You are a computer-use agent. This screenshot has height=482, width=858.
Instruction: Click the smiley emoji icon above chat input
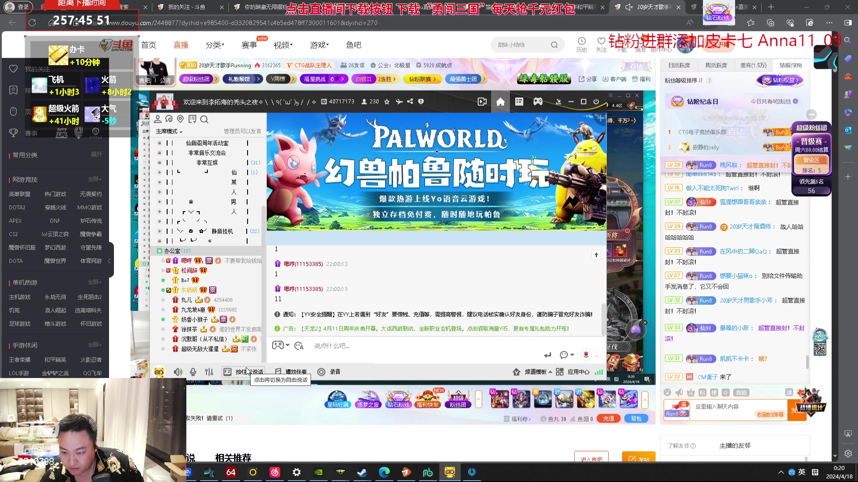click(667, 392)
